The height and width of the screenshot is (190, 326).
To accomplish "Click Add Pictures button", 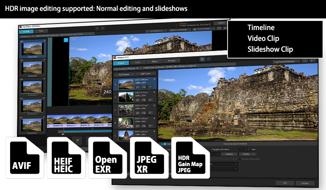I will coord(124,74).
